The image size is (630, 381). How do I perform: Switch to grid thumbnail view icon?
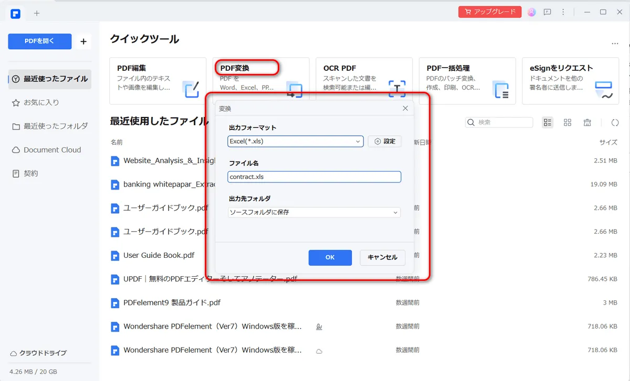[568, 123]
